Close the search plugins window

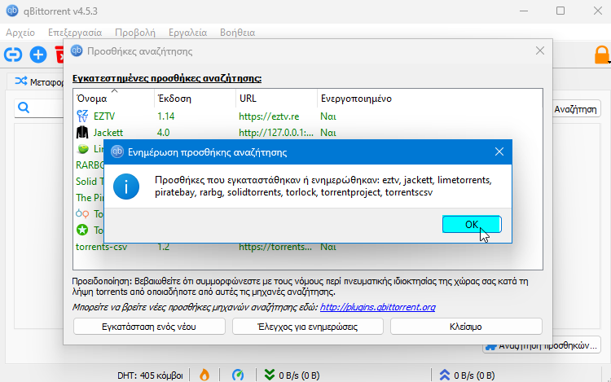coord(539,50)
